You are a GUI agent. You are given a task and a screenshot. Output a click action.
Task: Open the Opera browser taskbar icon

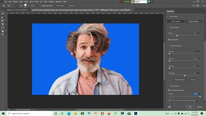coord(102,113)
